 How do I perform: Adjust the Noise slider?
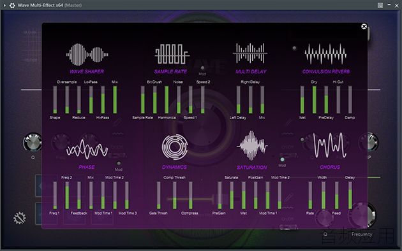(x=179, y=99)
